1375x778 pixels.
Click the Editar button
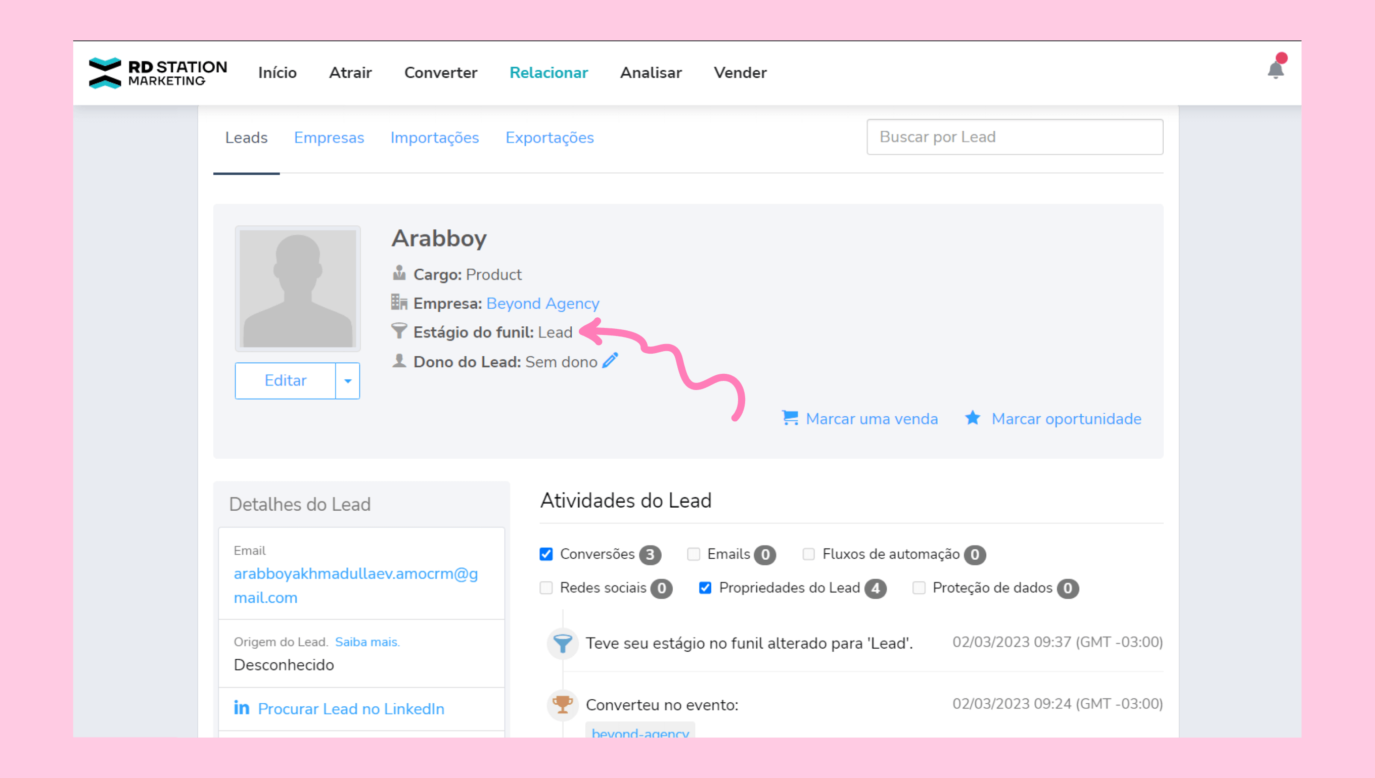pyautogui.click(x=286, y=381)
